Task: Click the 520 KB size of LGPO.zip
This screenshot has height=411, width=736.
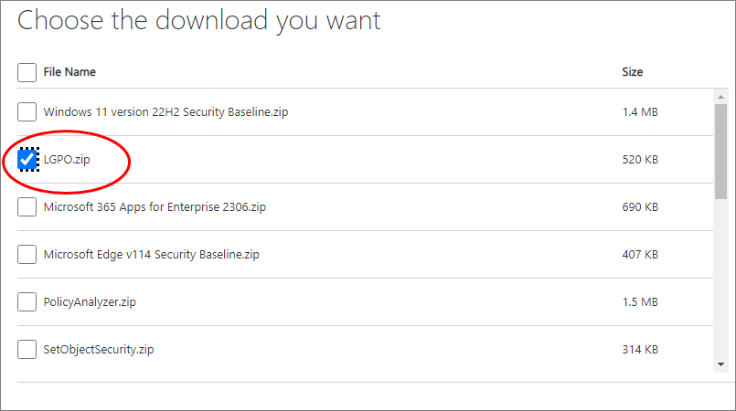Action: pyautogui.click(x=640, y=159)
